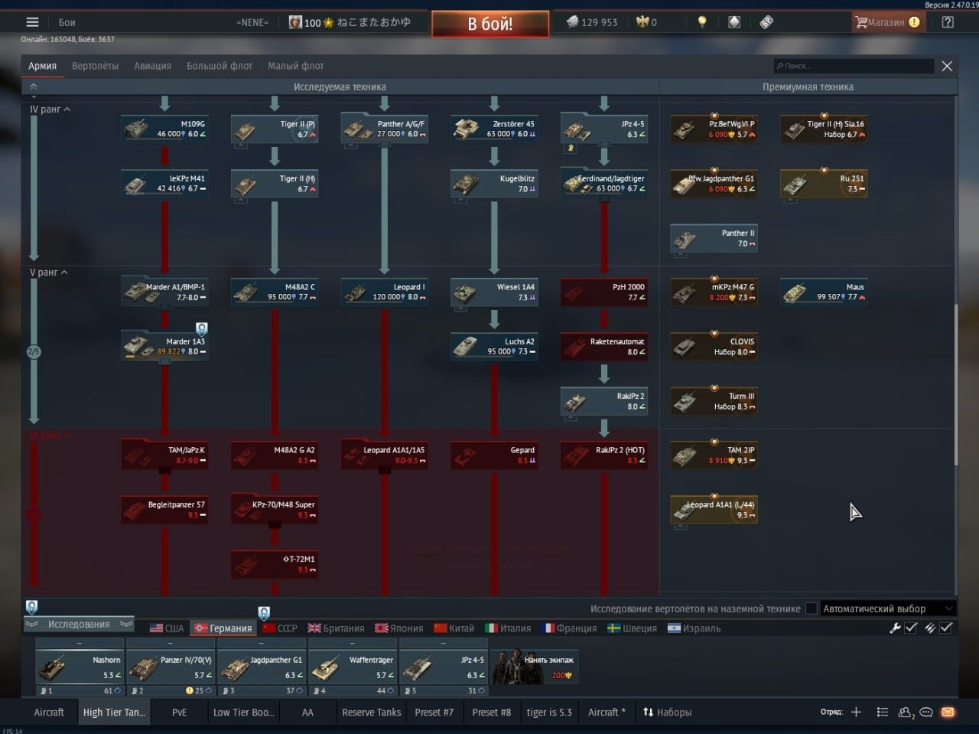Select the Ru 251 premium vehicle
979x734 pixels.
(x=824, y=183)
